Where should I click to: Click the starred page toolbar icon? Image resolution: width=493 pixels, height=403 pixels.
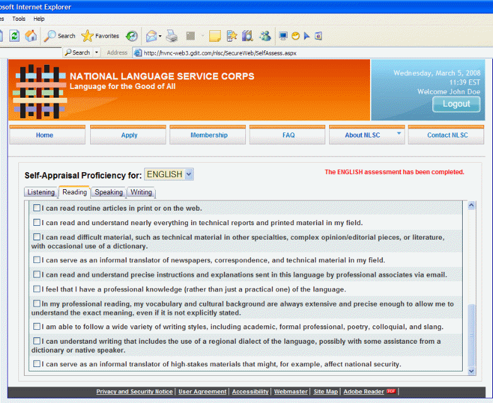[x=232, y=36]
